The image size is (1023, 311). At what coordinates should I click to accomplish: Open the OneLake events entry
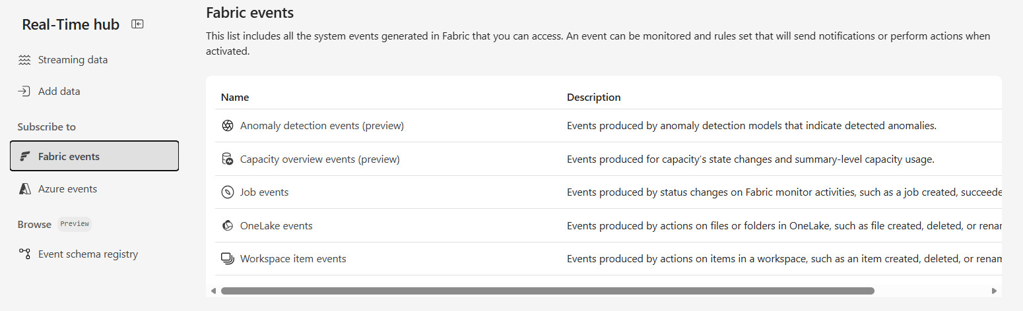276,226
